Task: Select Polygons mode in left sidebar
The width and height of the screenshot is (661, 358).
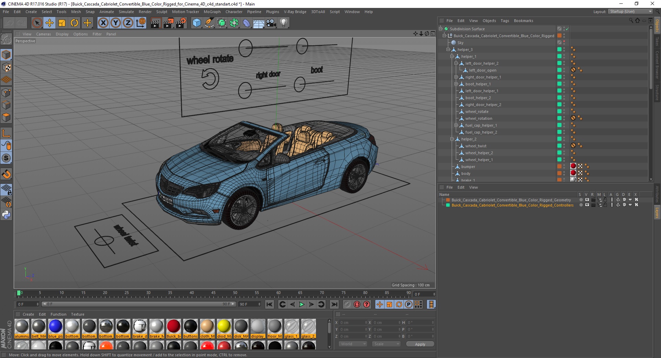Action: (x=6, y=117)
